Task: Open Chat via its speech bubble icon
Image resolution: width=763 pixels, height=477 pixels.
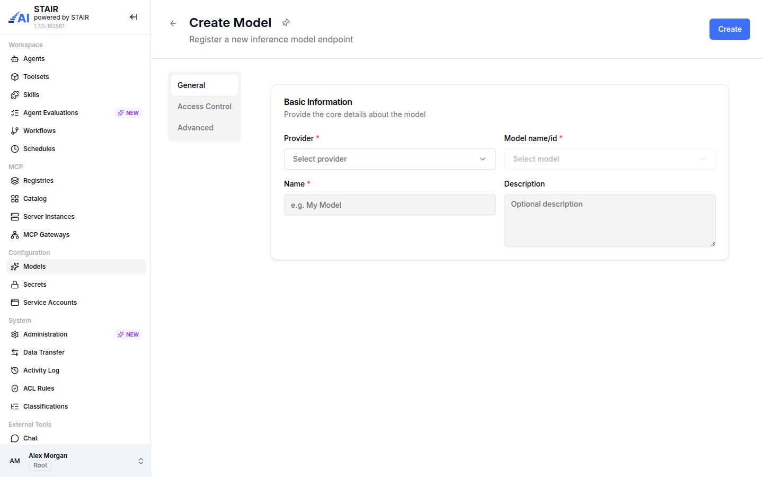Action: point(15,438)
